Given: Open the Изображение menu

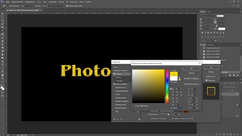Looking at the screenshot, I should (x=30, y=2).
